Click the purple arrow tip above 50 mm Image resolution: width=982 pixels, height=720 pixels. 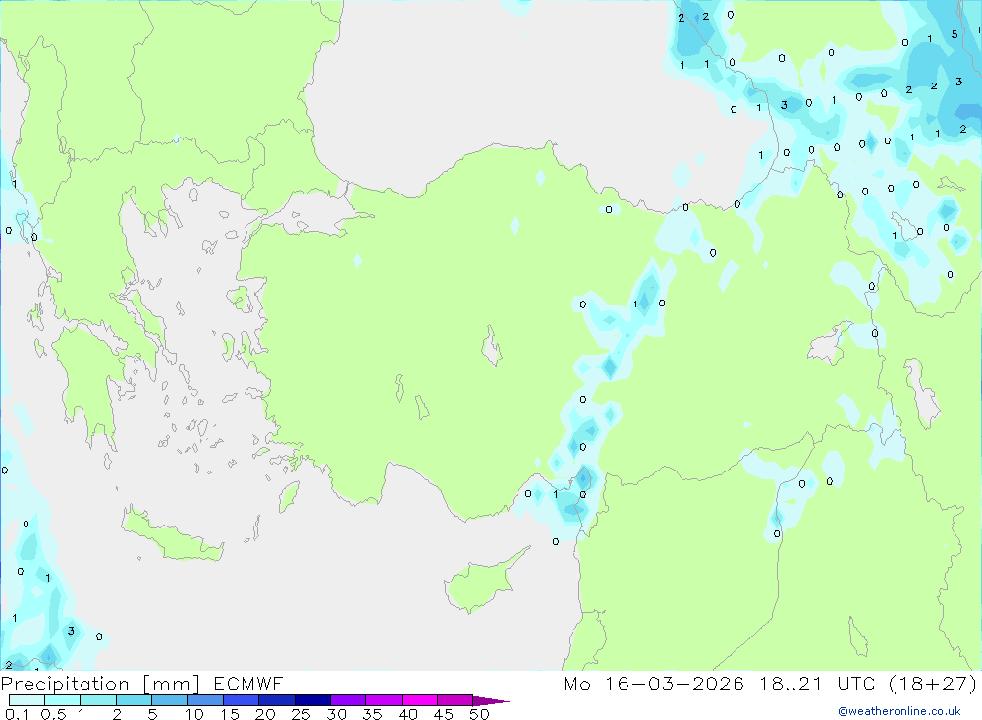(x=490, y=701)
